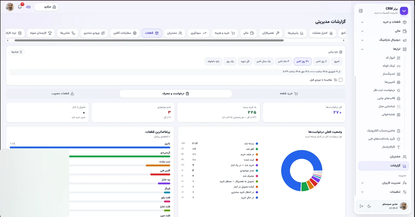The width and height of the screenshot is (415, 217).
Task: Open شناسایی مدل item
Action: [389, 106]
